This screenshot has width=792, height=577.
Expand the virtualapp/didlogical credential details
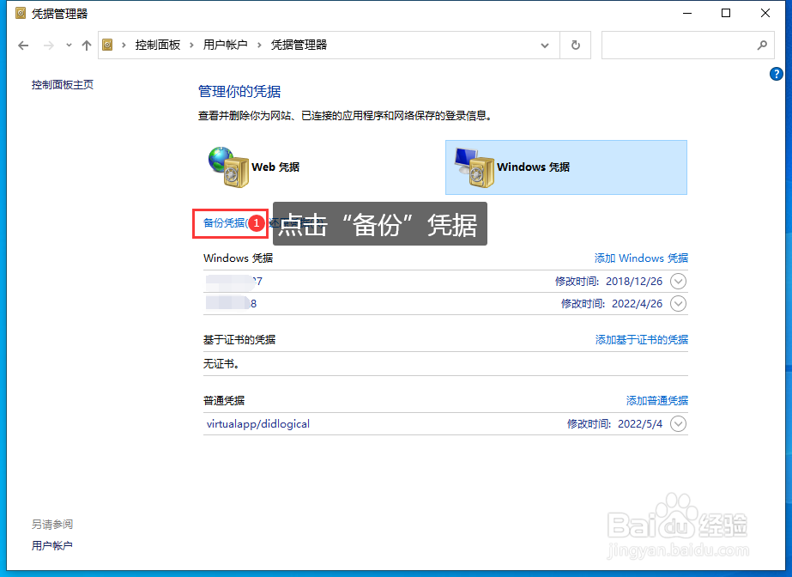click(677, 423)
